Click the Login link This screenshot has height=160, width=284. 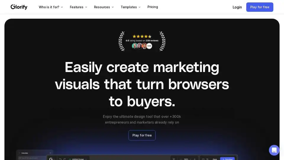click(237, 7)
